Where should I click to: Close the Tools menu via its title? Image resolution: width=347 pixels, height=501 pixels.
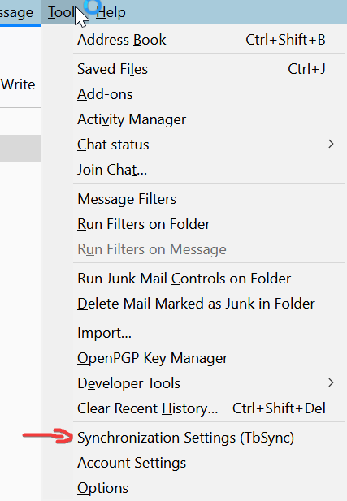tap(63, 12)
